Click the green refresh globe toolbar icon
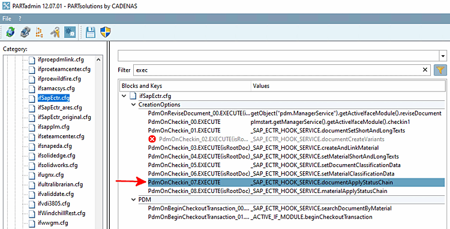This screenshot has height=229, width=450. pos(11,32)
